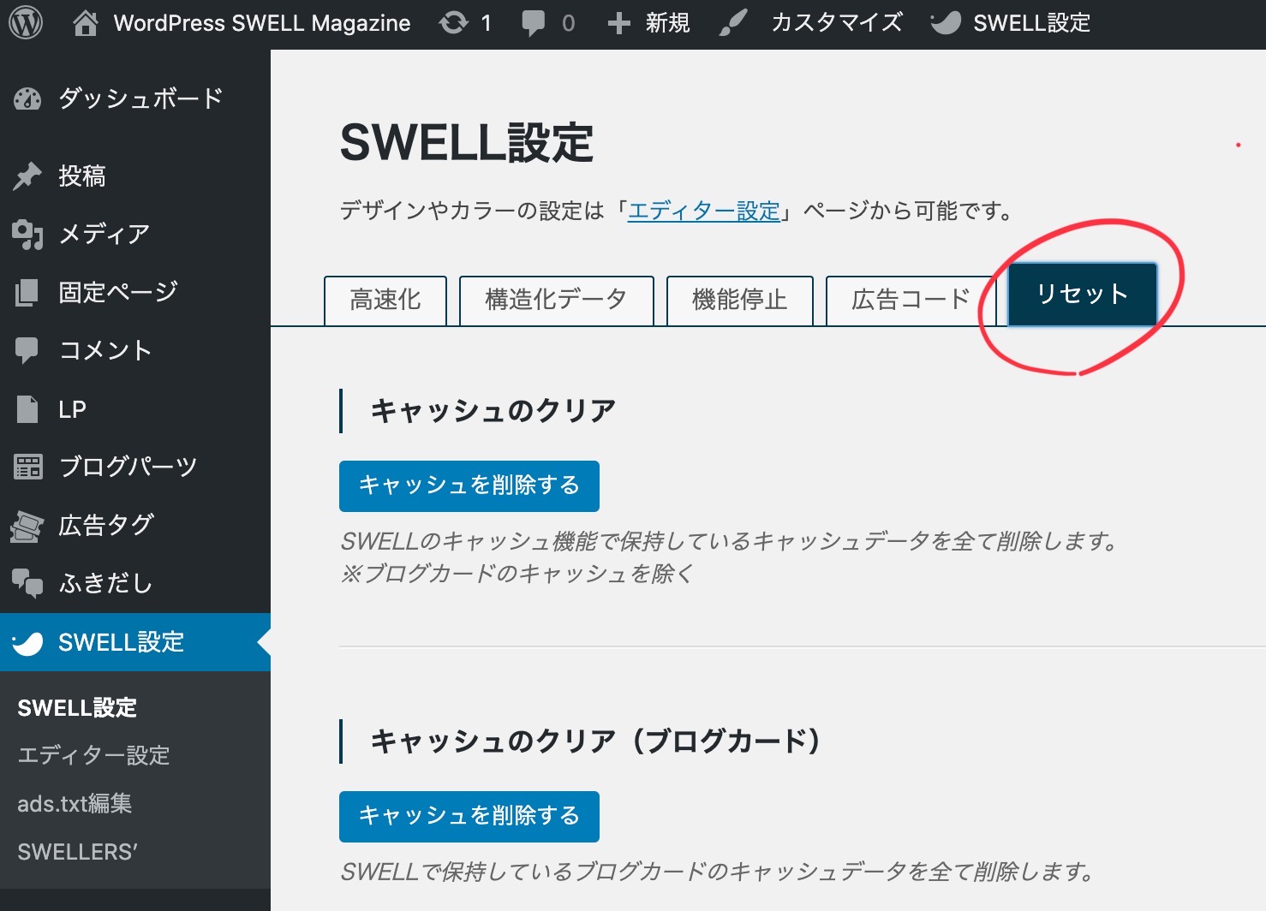The width and height of the screenshot is (1266, 911).
Task: Open ads.txt編集 submenu entry
Action: click(75, 803)
